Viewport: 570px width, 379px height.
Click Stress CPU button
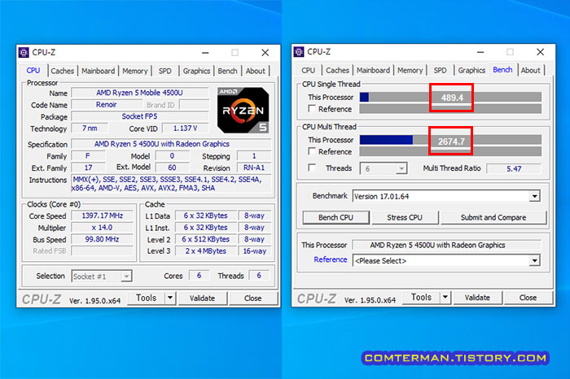click(x=405, y=217)
